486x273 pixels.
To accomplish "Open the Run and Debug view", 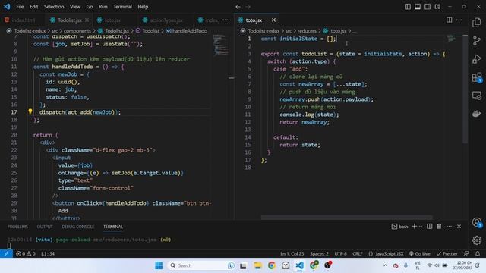I will [477, 59].
